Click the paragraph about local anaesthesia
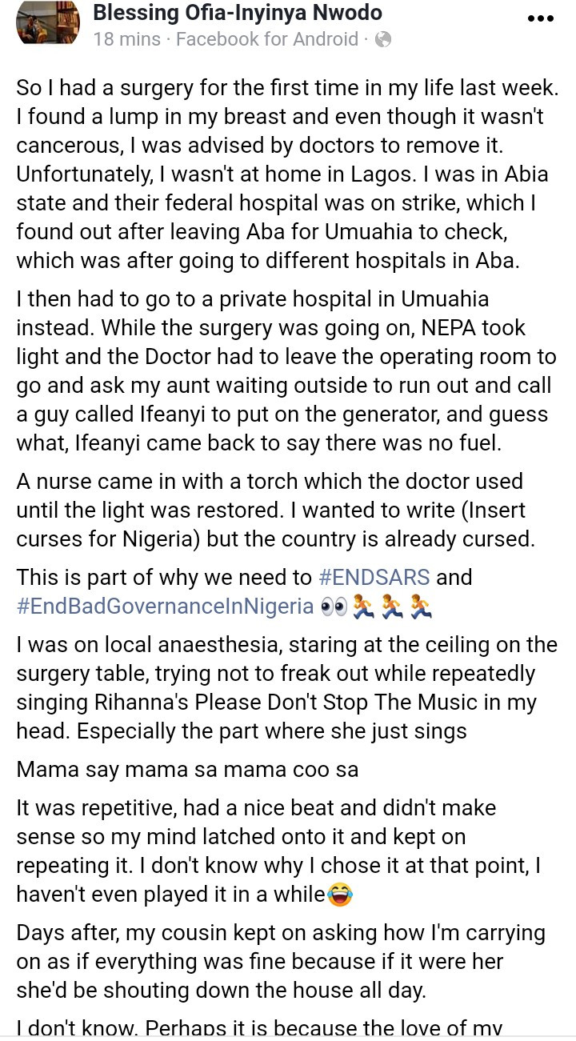Image resolution: width=576 pixels, height=1041 pixels. click(x=284, y=687)
